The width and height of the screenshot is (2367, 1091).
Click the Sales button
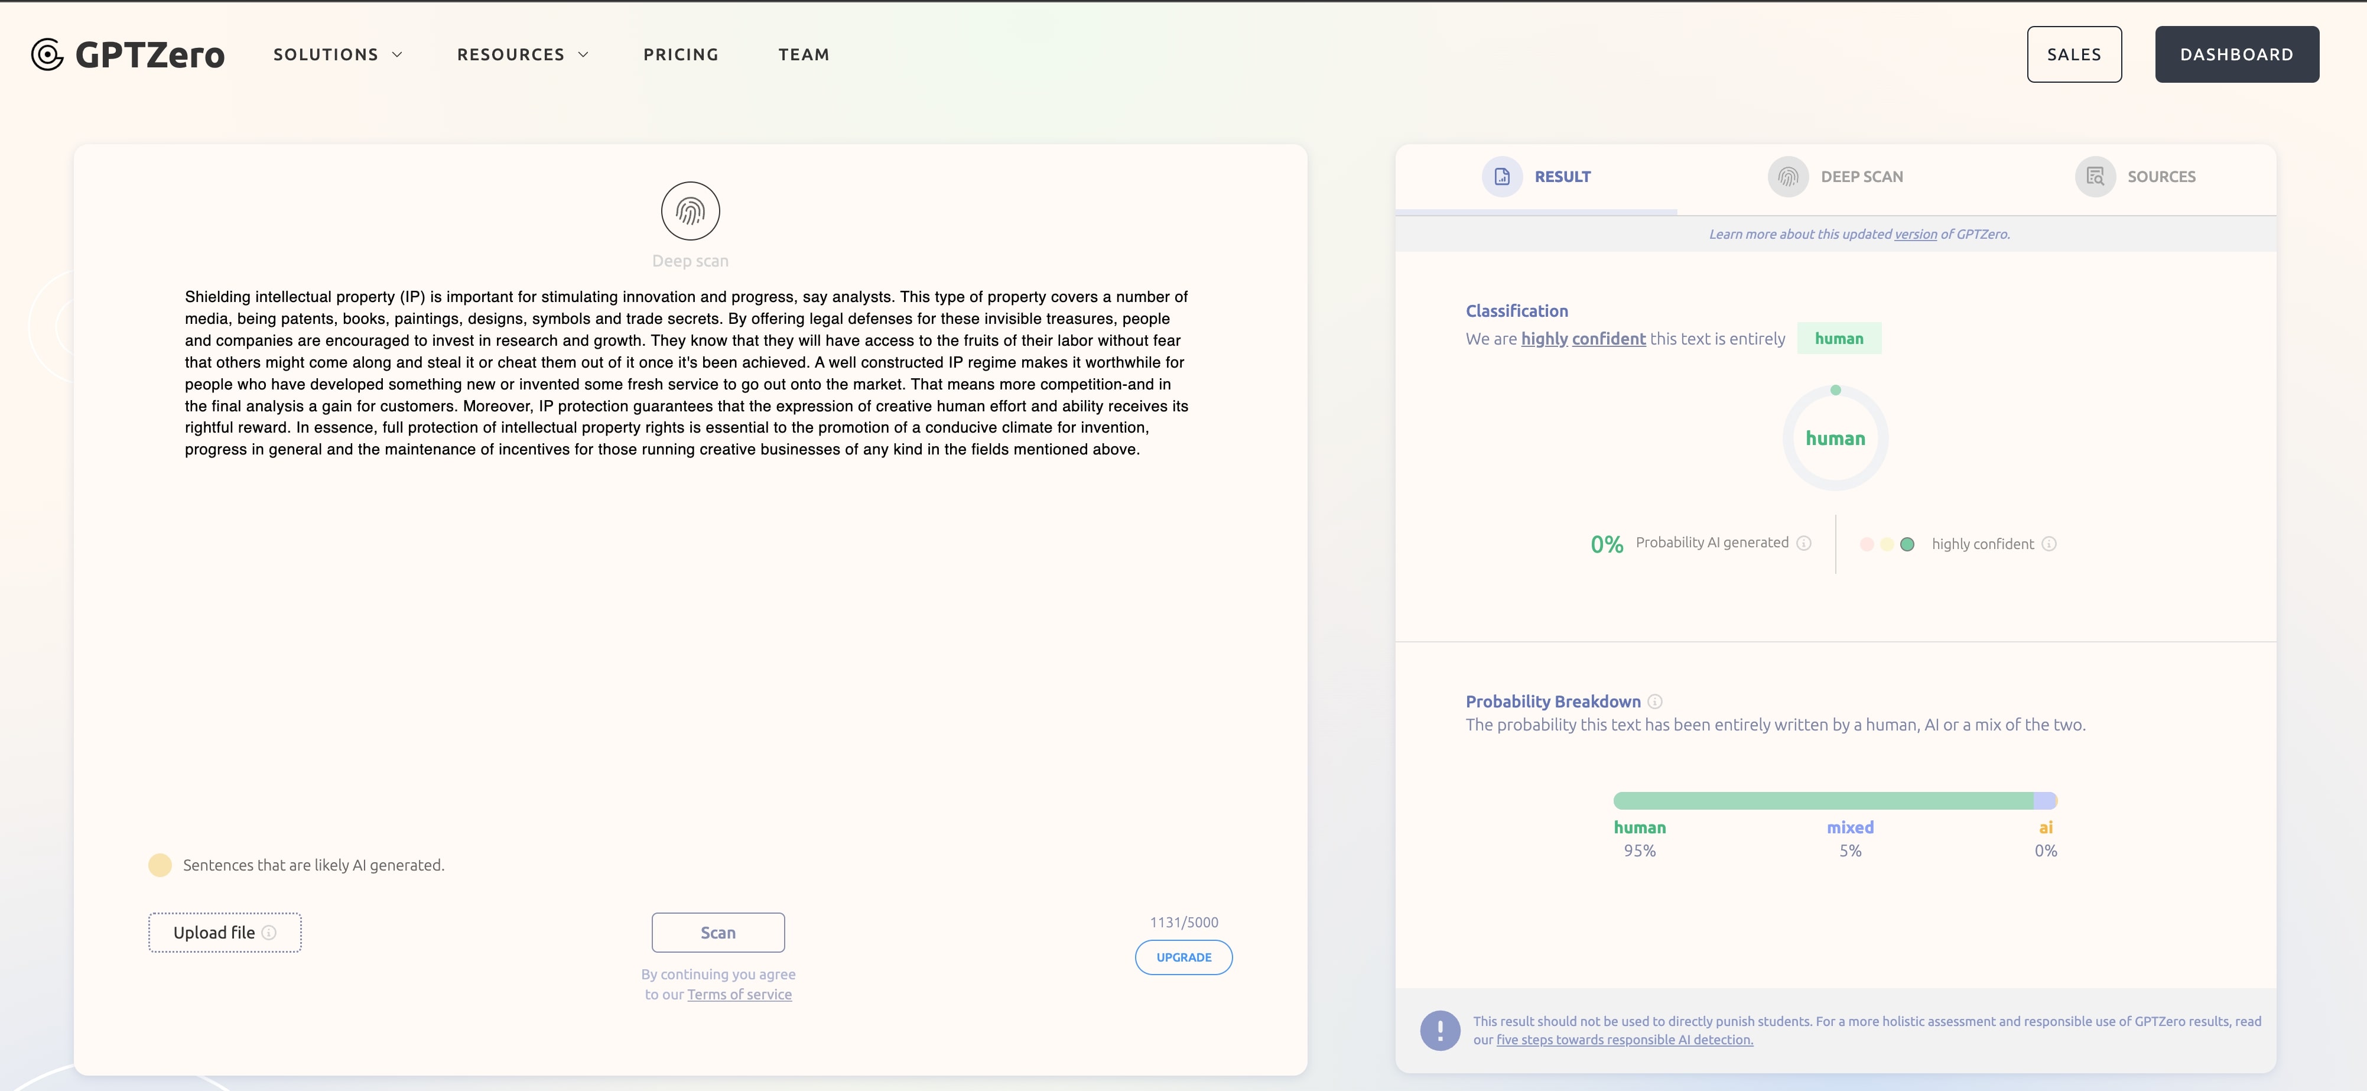pyautogui.click(x=2074, y=54)
